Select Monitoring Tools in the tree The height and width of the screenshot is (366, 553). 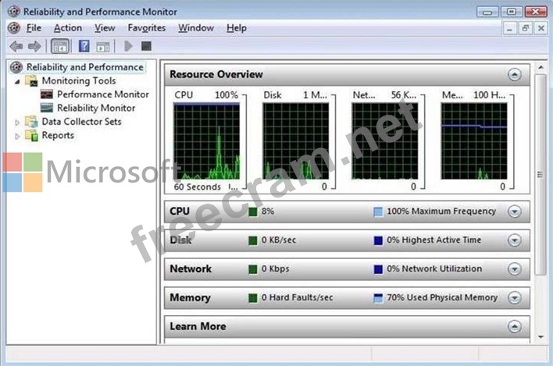[79, 80]
